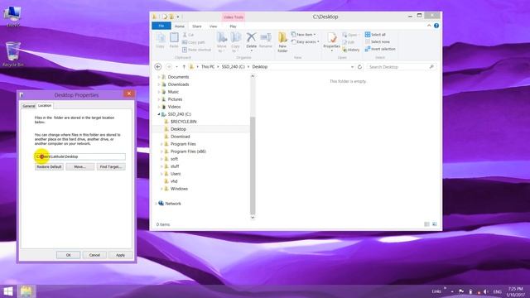Refresh the address bar location
The image size is (530, 298).
pyautogui.click(x=359, y=67)
